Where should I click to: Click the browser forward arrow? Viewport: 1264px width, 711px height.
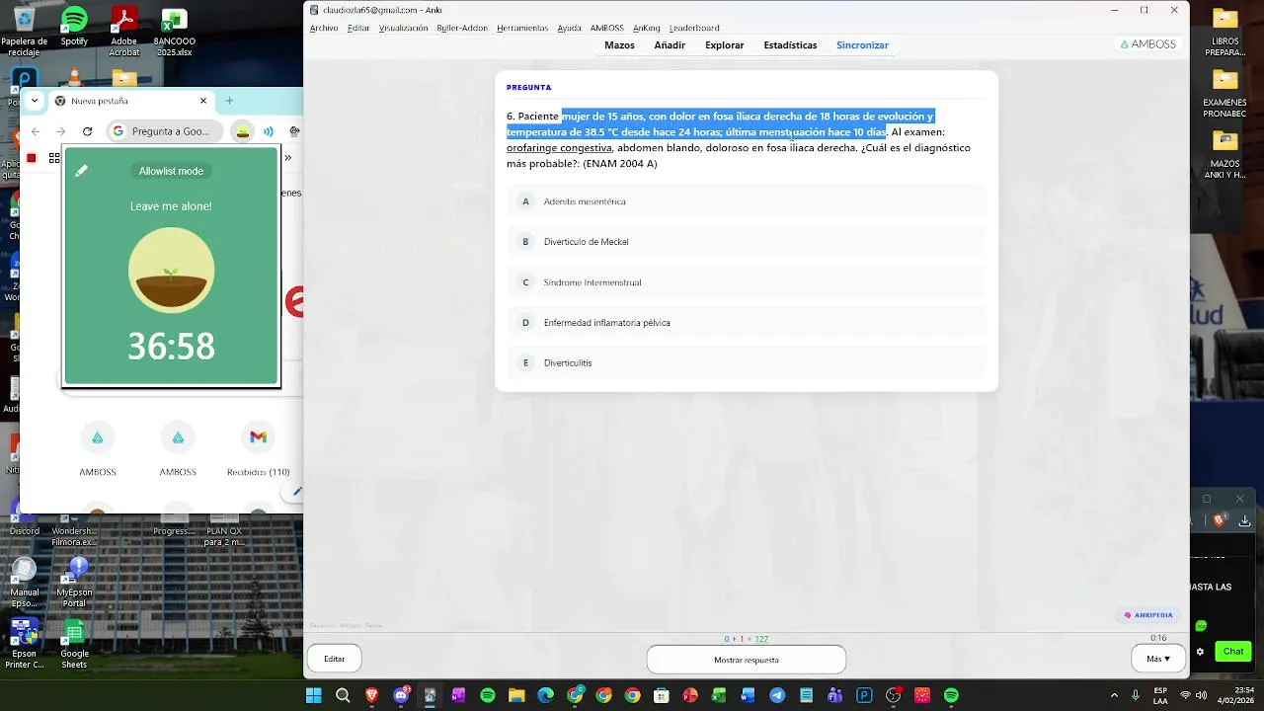click(x=61, y=131)
